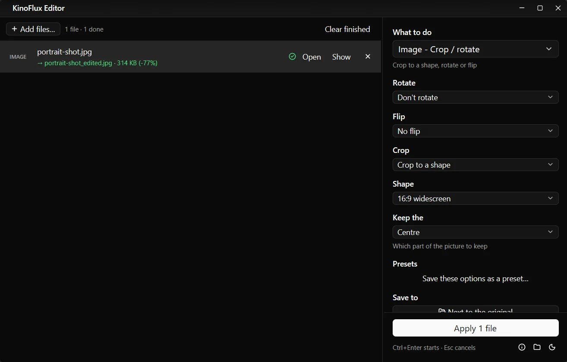Open the output folder icon
The width and height of the screenshot is (567, 362).
(537, 347)
